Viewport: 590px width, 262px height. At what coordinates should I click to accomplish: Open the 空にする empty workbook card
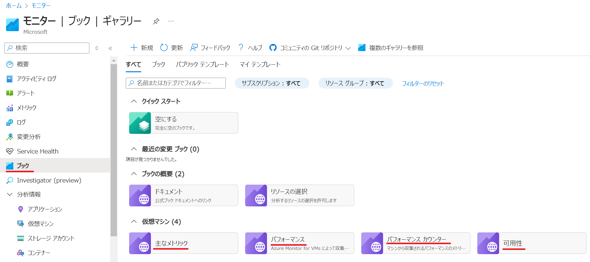tap(184, 123)
